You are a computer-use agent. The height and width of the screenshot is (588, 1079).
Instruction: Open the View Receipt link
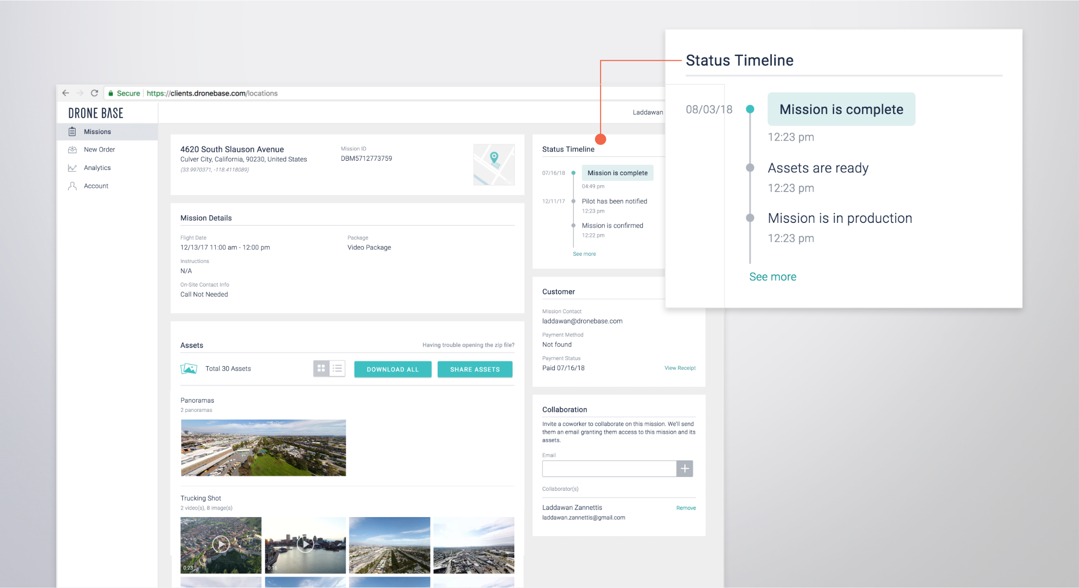pos(680,368)
